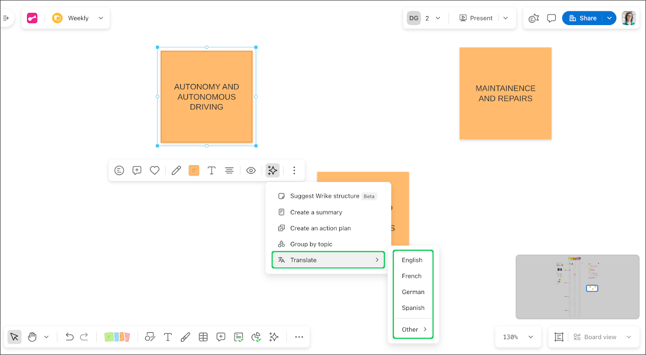Open the comments speech bubble icon
646x355 pixels.
[551, 18]
